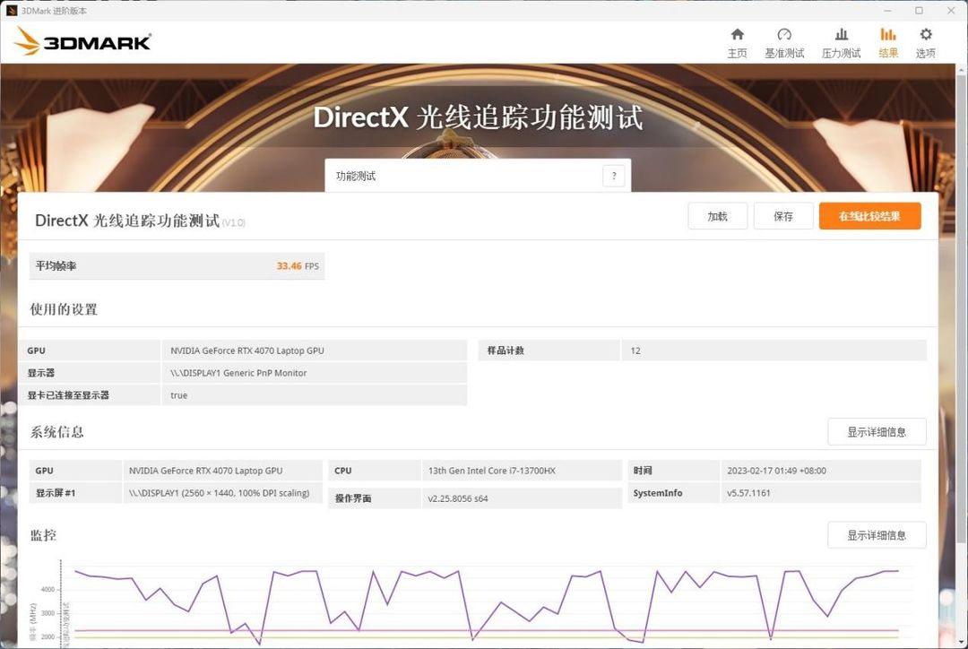Click the 功能测试 field
The height and width of the screenshot is (649, 968).
tap(478, 176)
